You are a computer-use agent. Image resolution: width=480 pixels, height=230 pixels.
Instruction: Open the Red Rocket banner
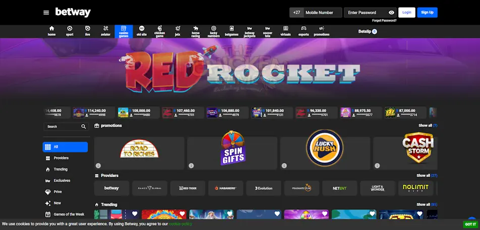(240, 70)
